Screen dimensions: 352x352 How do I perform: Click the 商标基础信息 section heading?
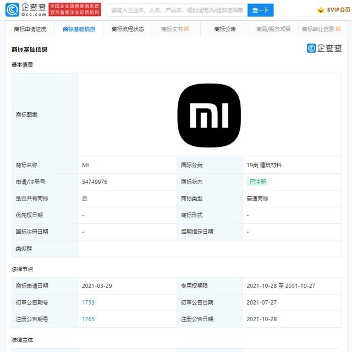point(29,50)
